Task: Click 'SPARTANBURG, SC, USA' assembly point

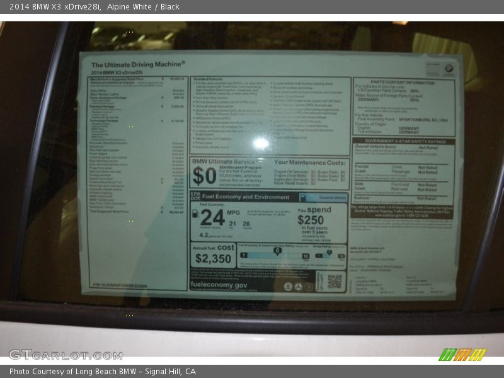Action: click(x=423, y=120)
